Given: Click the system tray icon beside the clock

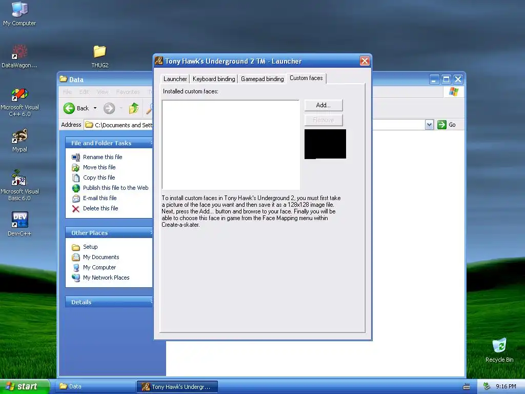Looking at the screenshot, I should click(487, 386).
